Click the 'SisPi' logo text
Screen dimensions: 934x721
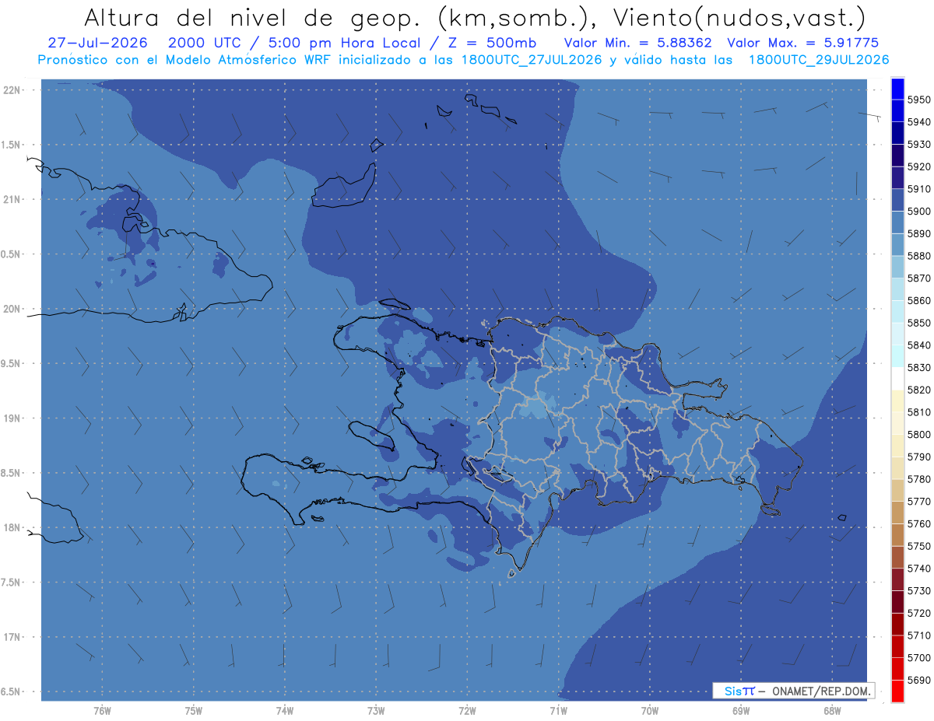739,691
